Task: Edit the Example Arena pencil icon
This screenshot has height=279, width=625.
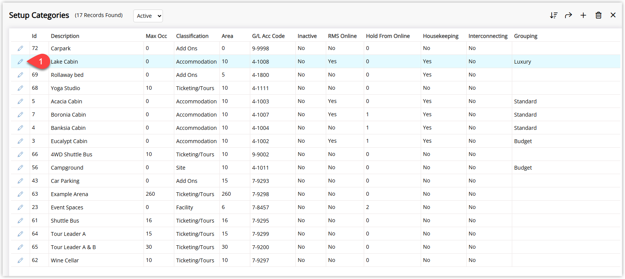Action: click(x=21, y=194)
